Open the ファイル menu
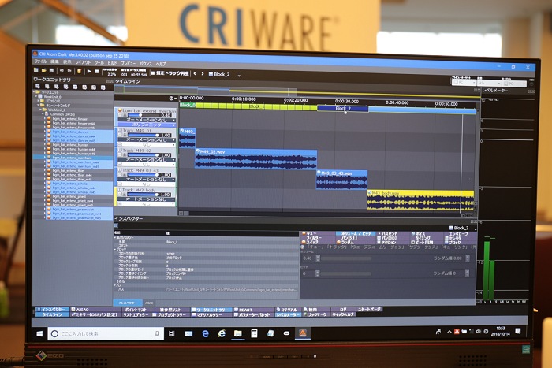Screen dimensions: 552x368 coord(40,61)
